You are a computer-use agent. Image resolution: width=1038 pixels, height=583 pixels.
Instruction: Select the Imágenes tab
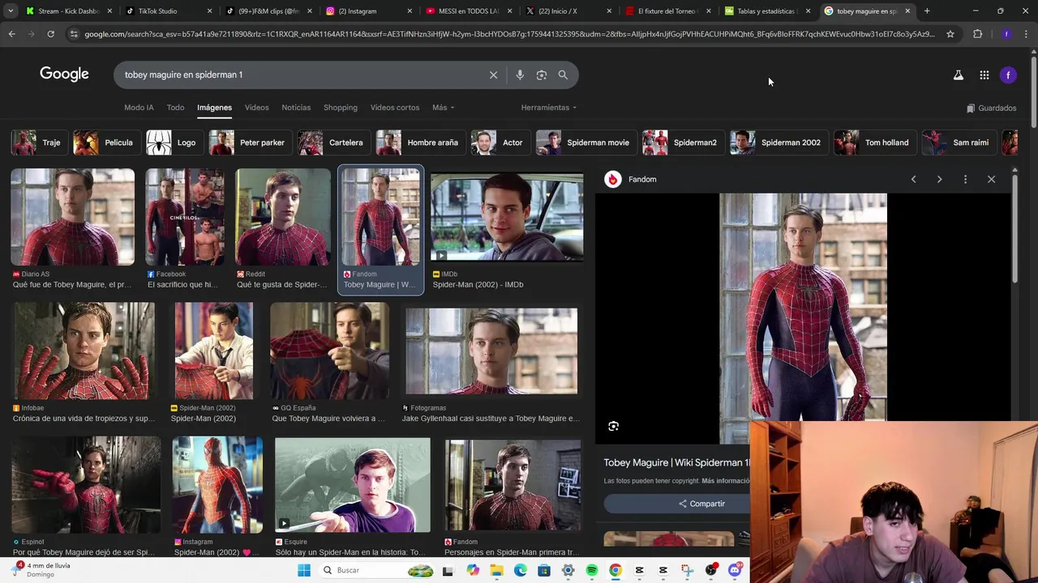[214, 108]
